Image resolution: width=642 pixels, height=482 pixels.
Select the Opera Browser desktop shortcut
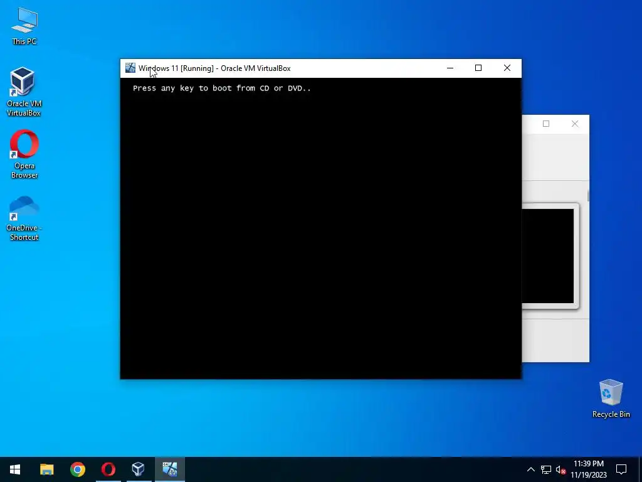24,154
